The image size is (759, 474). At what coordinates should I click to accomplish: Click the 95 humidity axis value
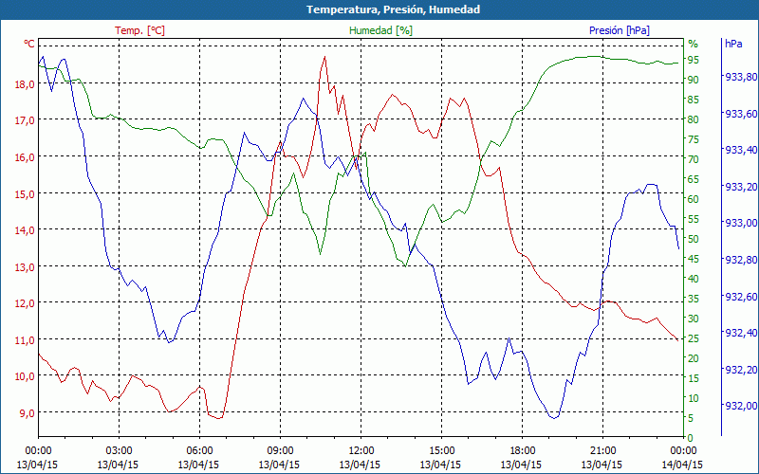694,60
